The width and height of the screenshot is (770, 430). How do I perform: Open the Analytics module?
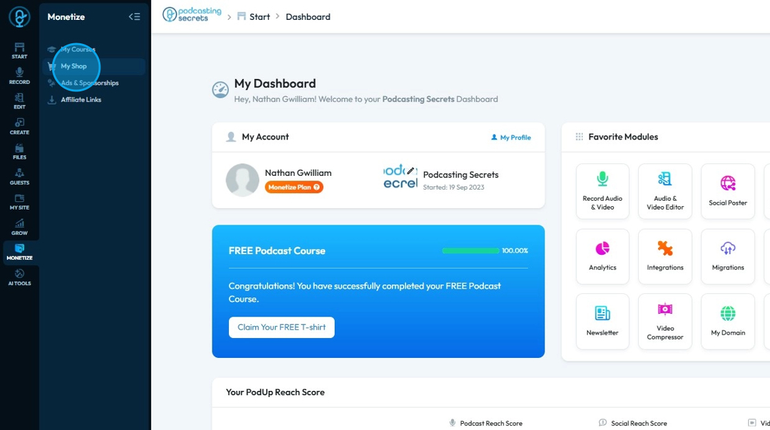click(x=602, y=256)
